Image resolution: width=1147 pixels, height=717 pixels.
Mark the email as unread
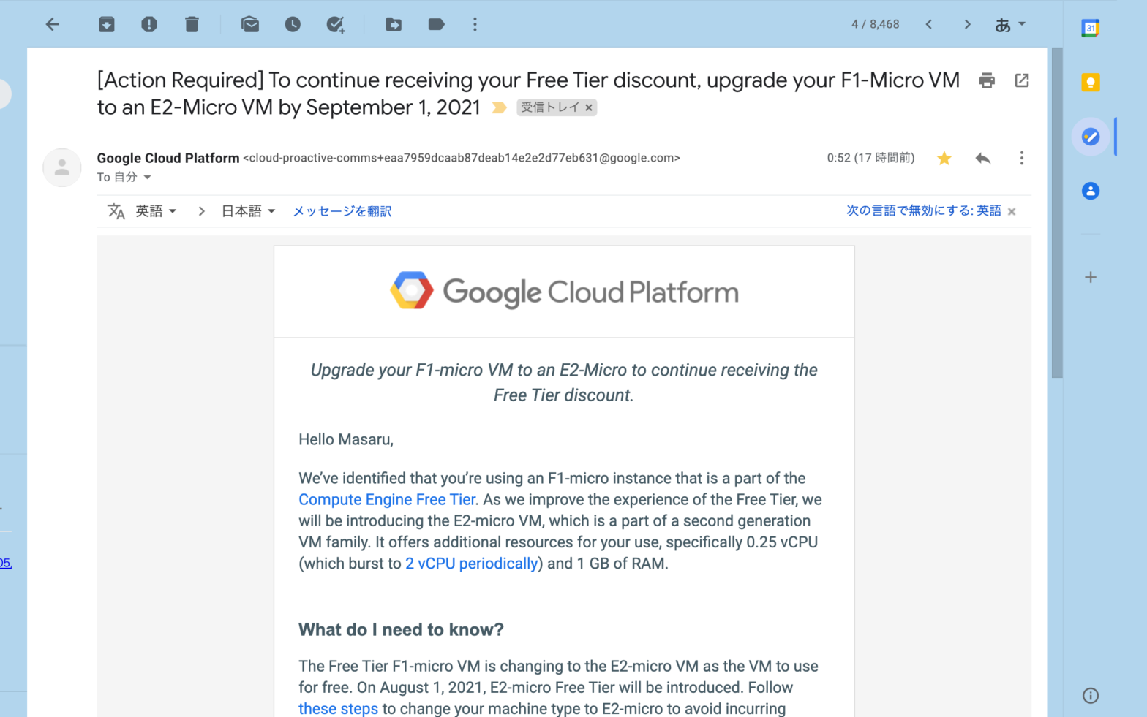pyautogui.click(x=250, y=25)
